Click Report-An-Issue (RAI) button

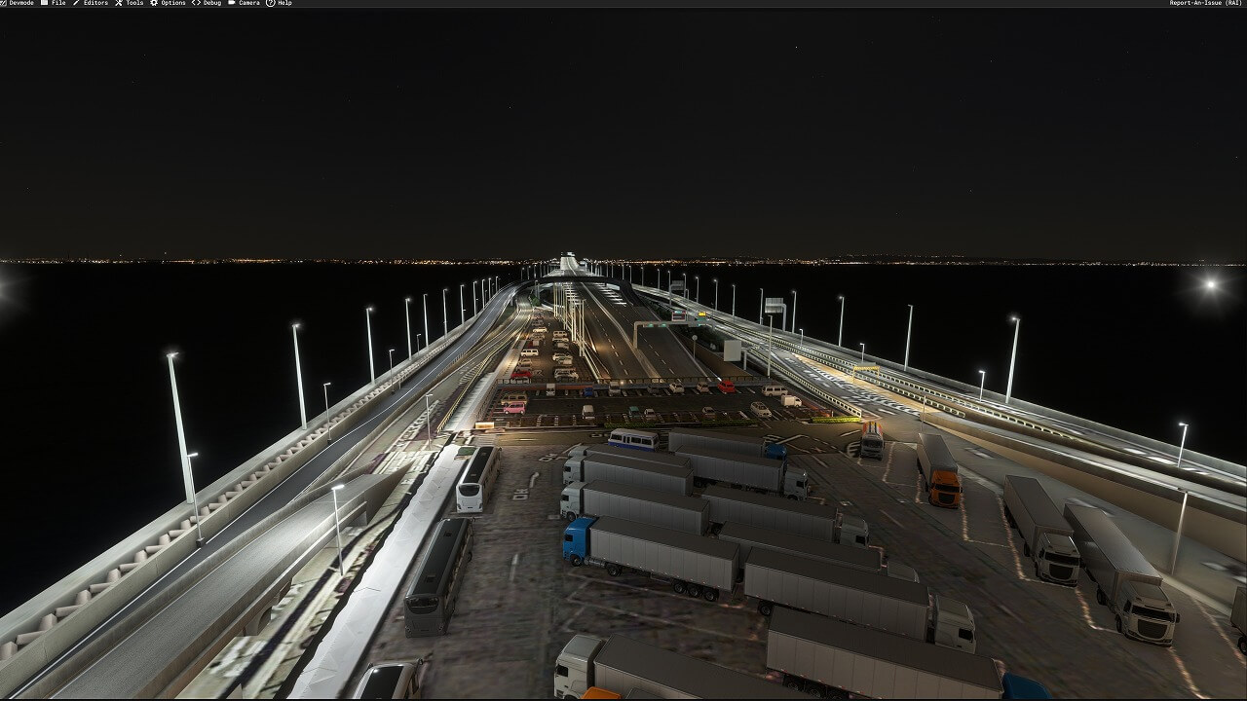pyautogui.click(x=1206, y=3)
